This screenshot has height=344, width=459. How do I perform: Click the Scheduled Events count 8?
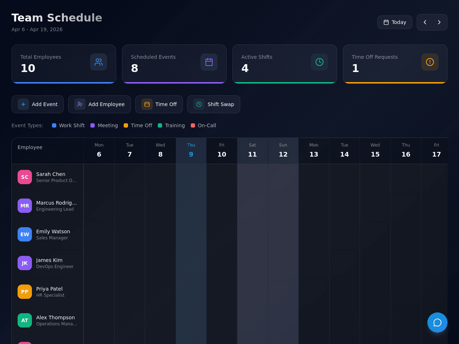click(134, 68)
